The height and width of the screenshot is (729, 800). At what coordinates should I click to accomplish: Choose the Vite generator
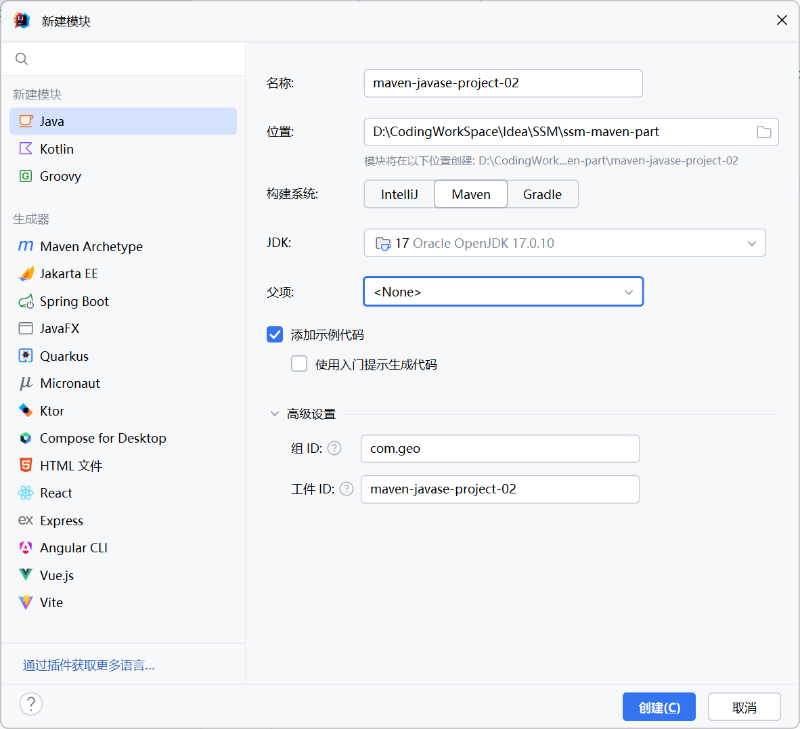[x=123, y=602]
